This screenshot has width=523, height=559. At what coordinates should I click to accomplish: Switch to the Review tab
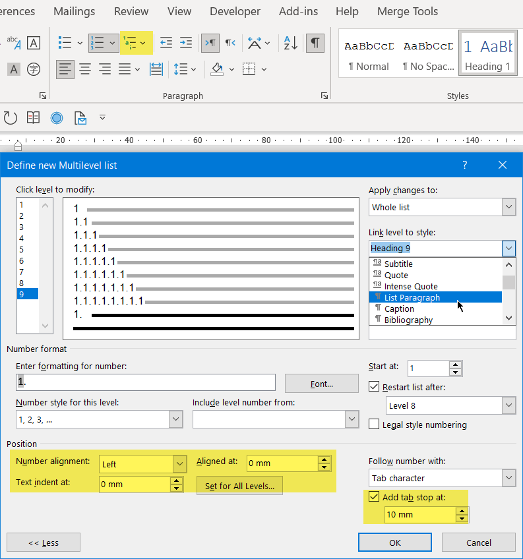pos(131,11)
